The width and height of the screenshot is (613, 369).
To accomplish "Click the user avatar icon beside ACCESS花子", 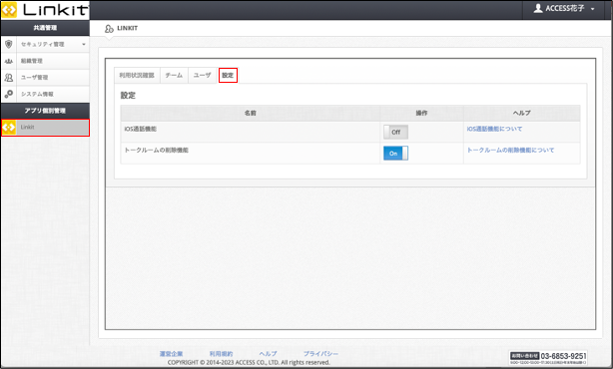I will [x=538, y=8].
